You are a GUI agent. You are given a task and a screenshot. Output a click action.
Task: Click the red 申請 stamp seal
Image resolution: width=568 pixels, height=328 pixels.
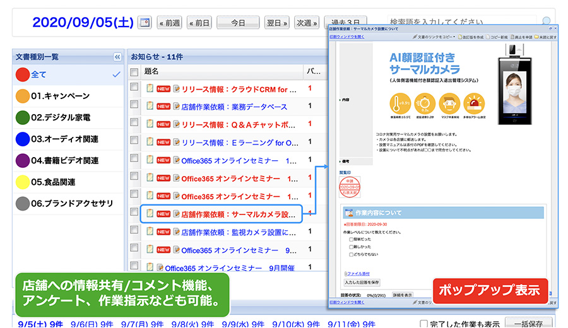point(349,187)
